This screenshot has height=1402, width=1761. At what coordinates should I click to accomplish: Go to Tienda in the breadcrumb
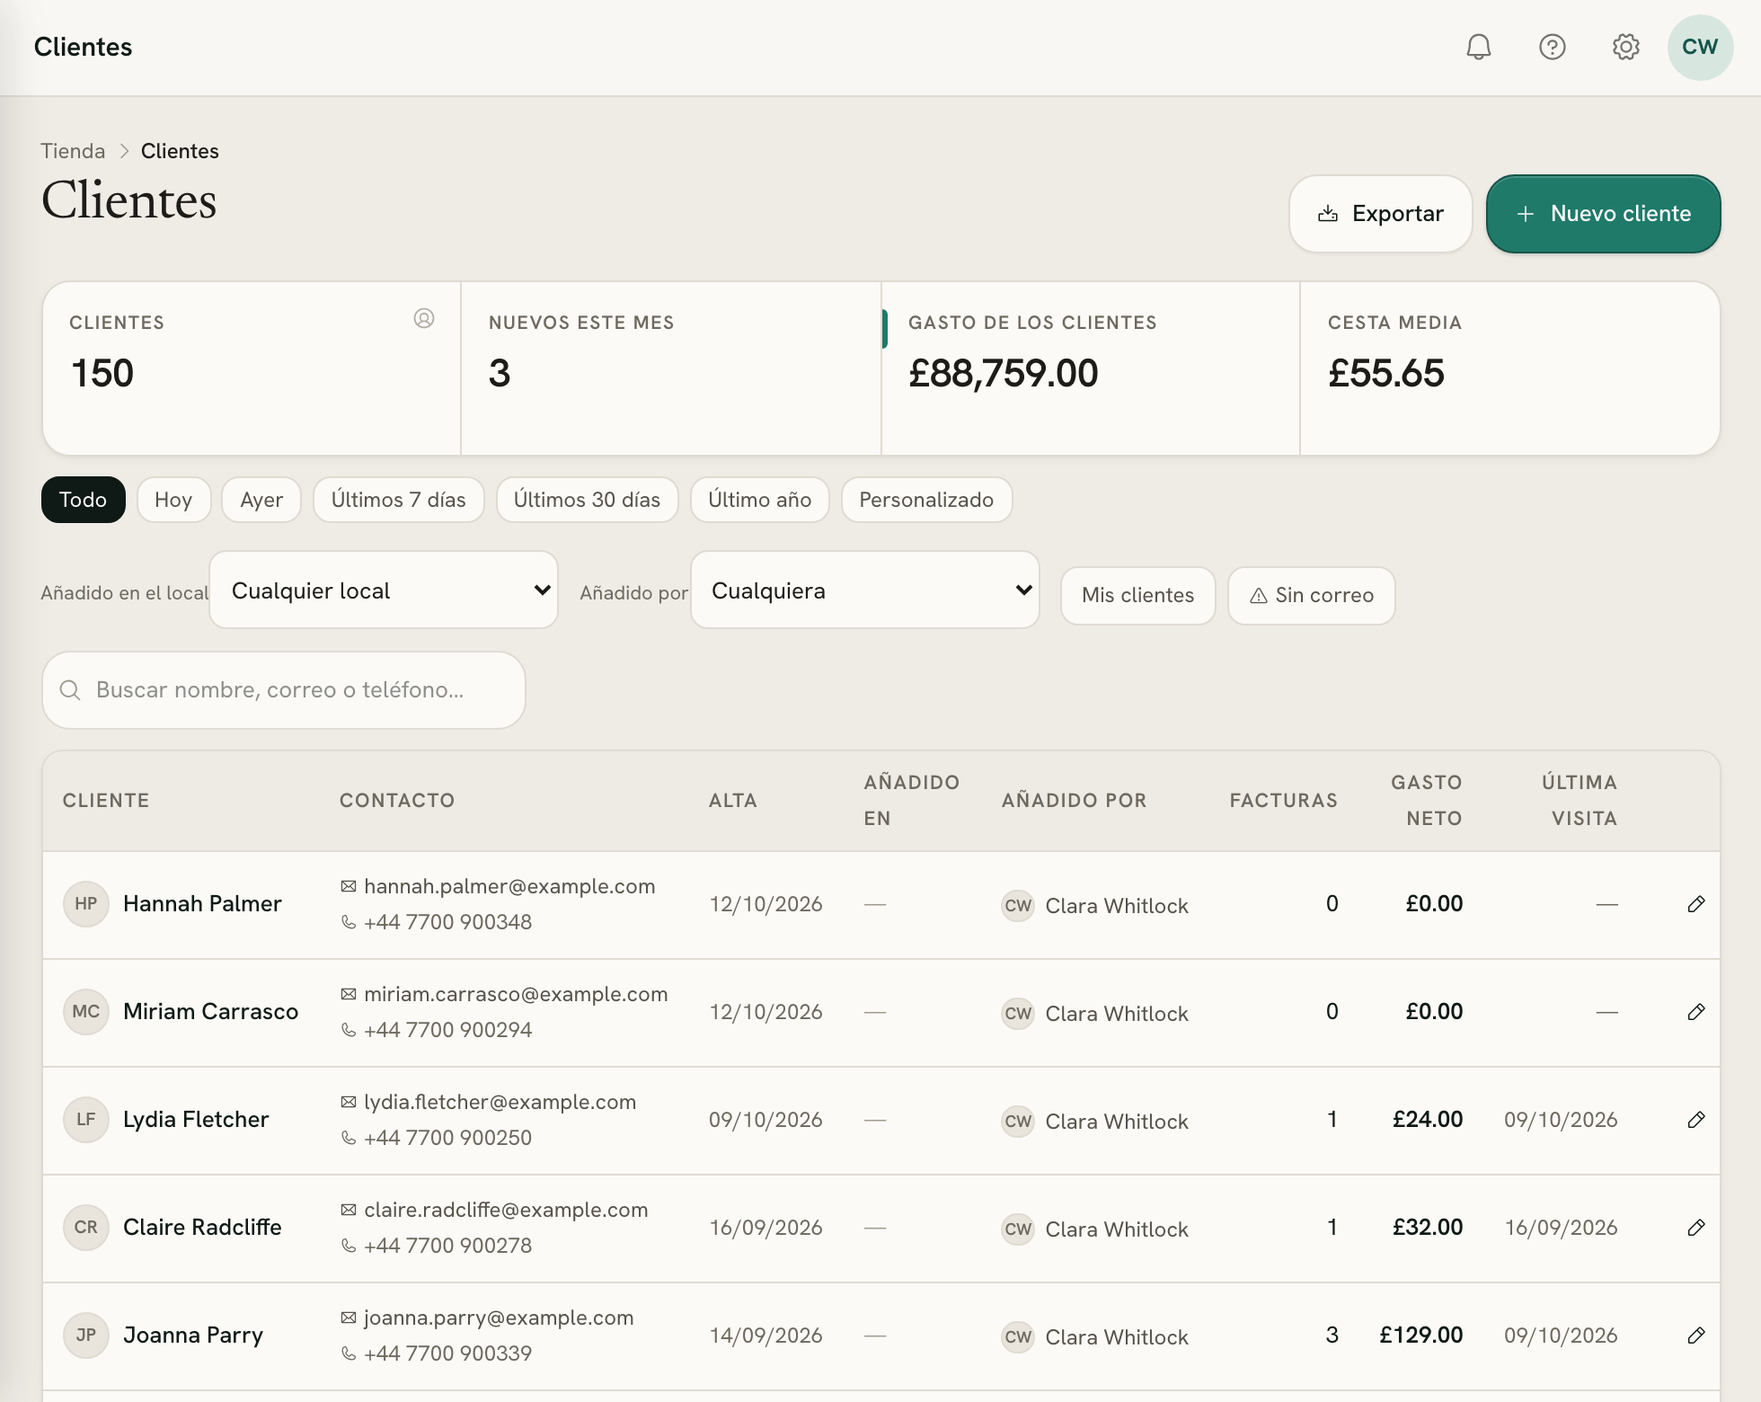click(73, 151)
